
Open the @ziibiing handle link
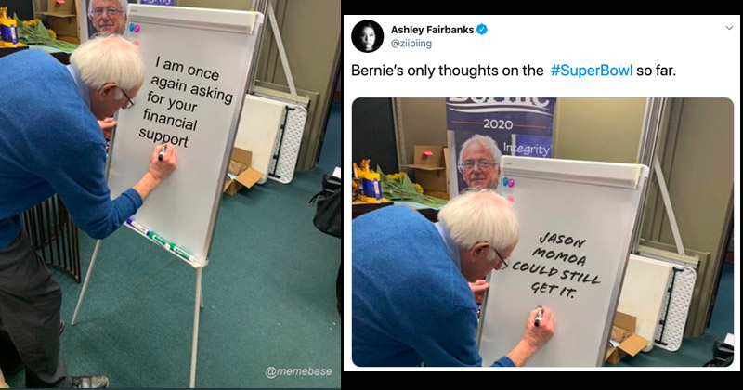(411, 44)
